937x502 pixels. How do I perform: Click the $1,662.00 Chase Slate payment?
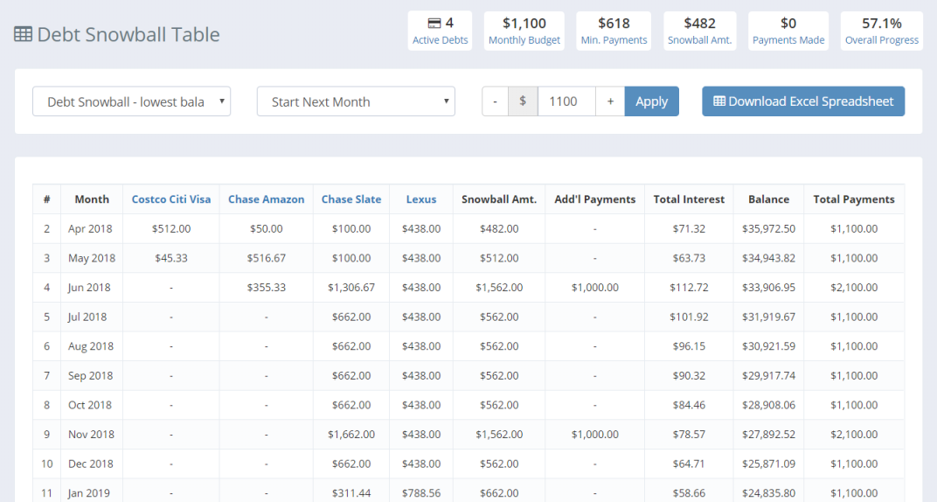point(351,434)
